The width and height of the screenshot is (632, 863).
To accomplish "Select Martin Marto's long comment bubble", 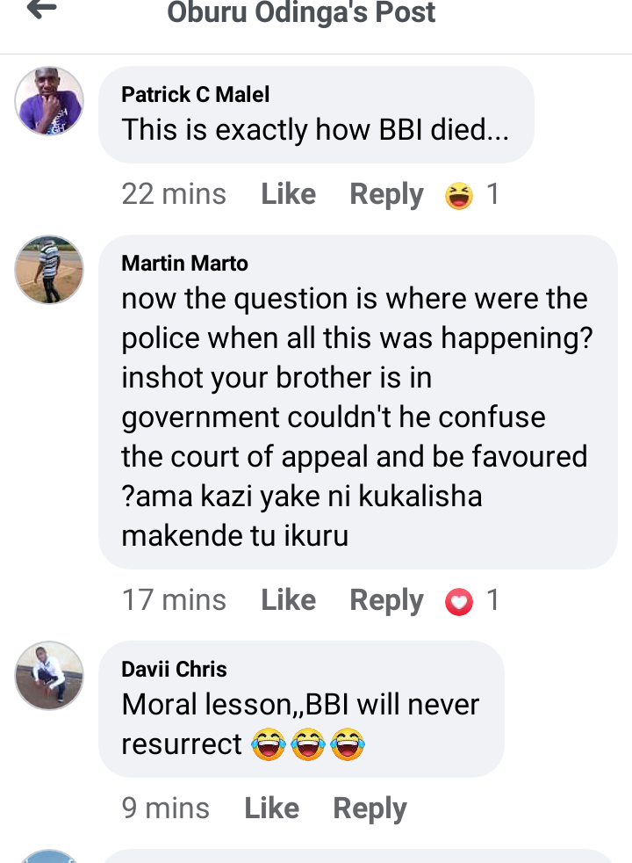I will [358, 402].
